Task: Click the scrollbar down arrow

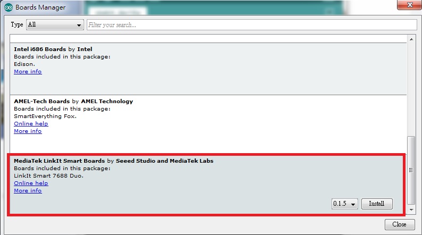Action: pyautogui.click(x=411, y=209)
